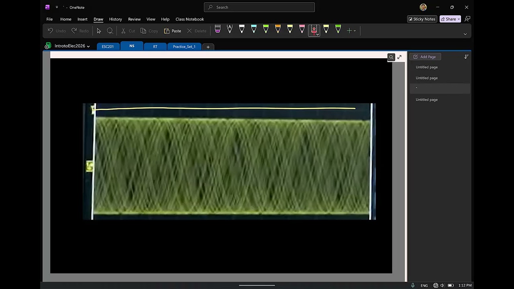Click the Cut scissors icon
The image size is (514, 289).
click(x=123, y=31)
